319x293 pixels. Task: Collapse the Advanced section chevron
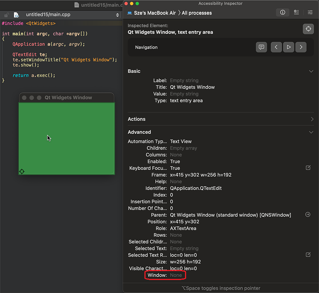311,132
